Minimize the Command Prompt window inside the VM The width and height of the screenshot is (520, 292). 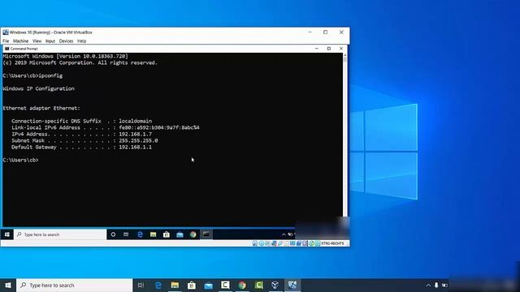[x=317, y=49]
